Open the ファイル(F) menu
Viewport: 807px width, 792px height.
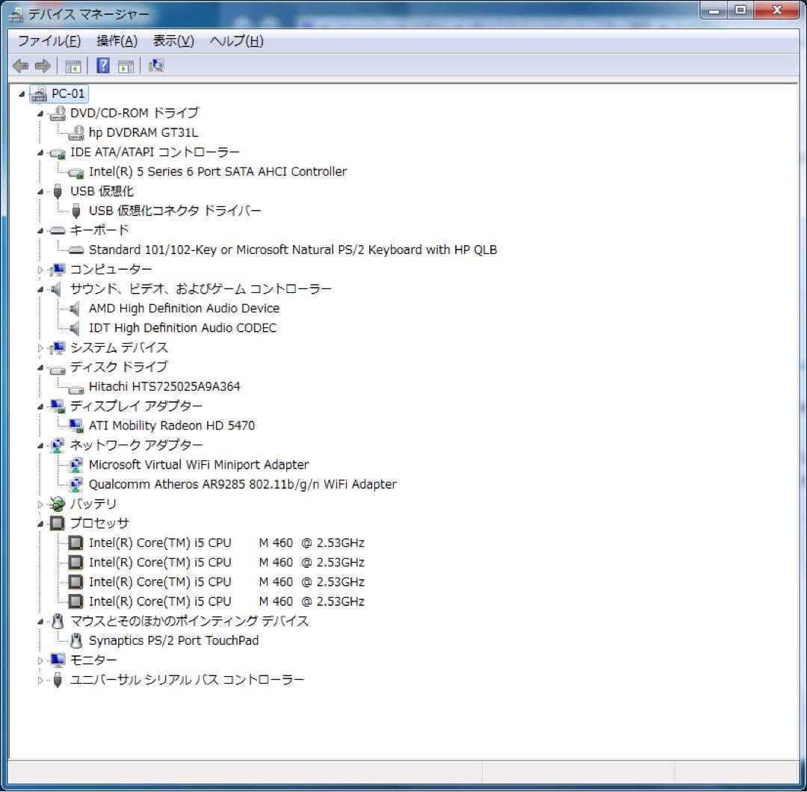click(49, 40)
